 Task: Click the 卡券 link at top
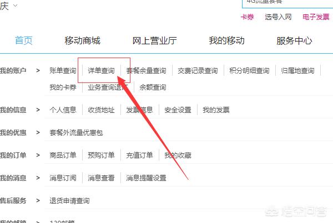click(247, 17)
